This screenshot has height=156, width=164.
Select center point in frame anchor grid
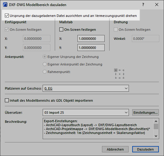(120, 74)
